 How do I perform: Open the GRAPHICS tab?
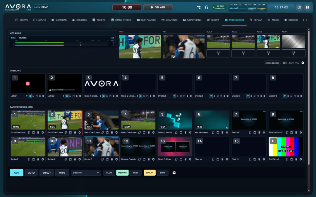pyautogui.click(x=169, y=20)
